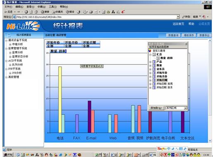This screenshot has width=213, height=157.
Task: Click the Sogou input method logo
Action: [x=162, y=149]
